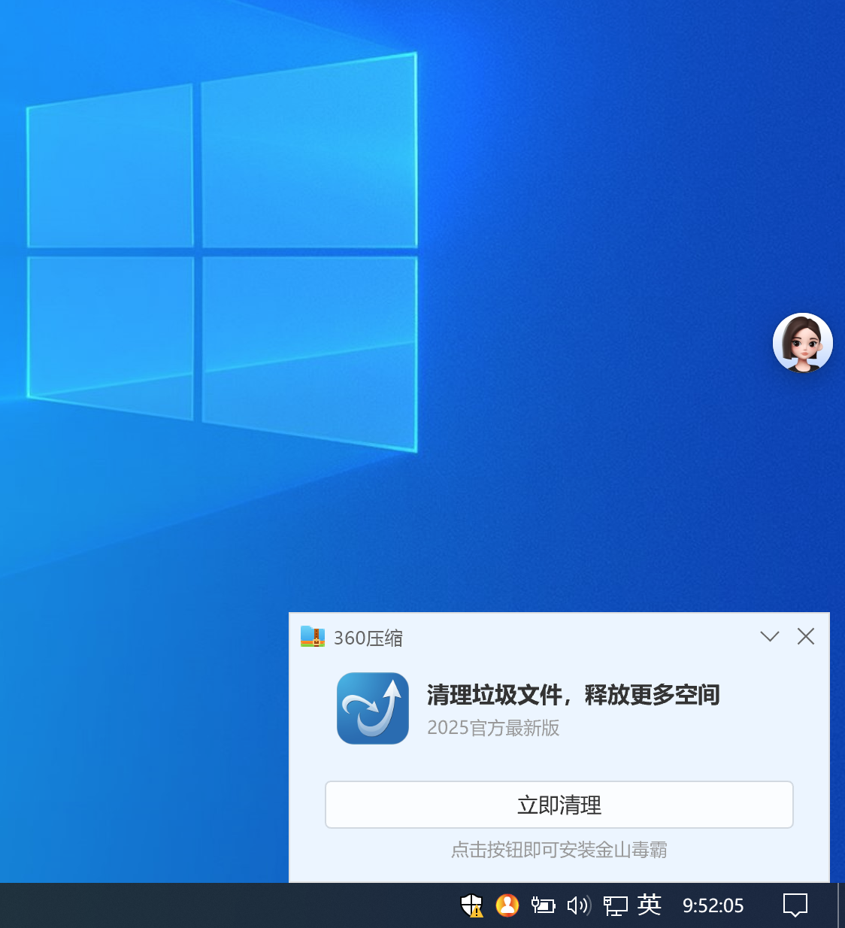The height and width of the screenshot is (928, 845).
Task: Click the 360压缩 popup title text
Action: point(368,638)
